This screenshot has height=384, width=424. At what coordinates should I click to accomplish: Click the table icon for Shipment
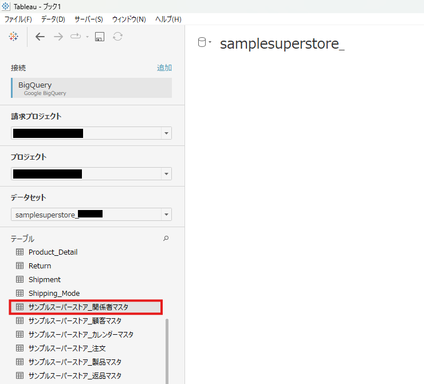[x=19, y=279]
